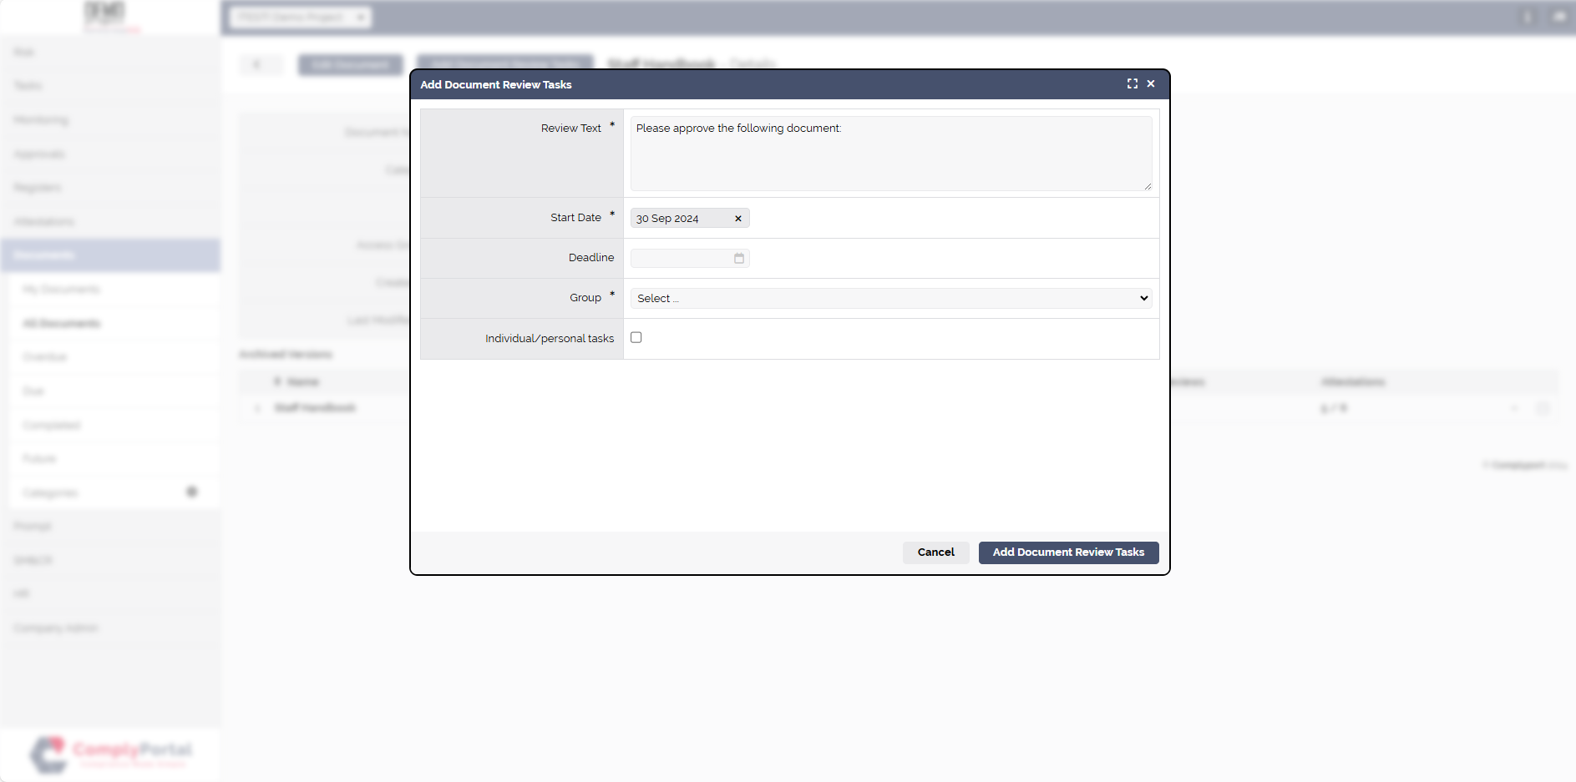Screen dimensions: 1576x782
Task: Enable Individual/personal tasks checkbox
Action: pos(636,338)
